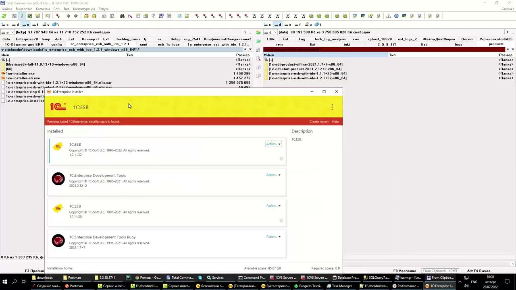Click the left panel path bar
Image resolution: width=516 pixels, height=290 pixels.
(x=121, y=50)
